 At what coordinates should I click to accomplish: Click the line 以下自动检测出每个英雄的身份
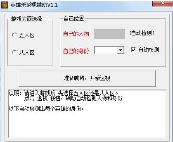click(x=47, y=109)
